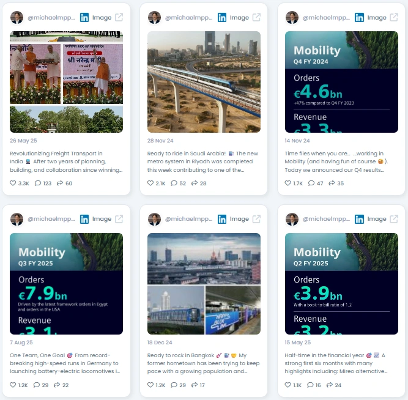Open external link on India freight post
The width and height of the screenshot is (408, 400).
pos(119,18)
